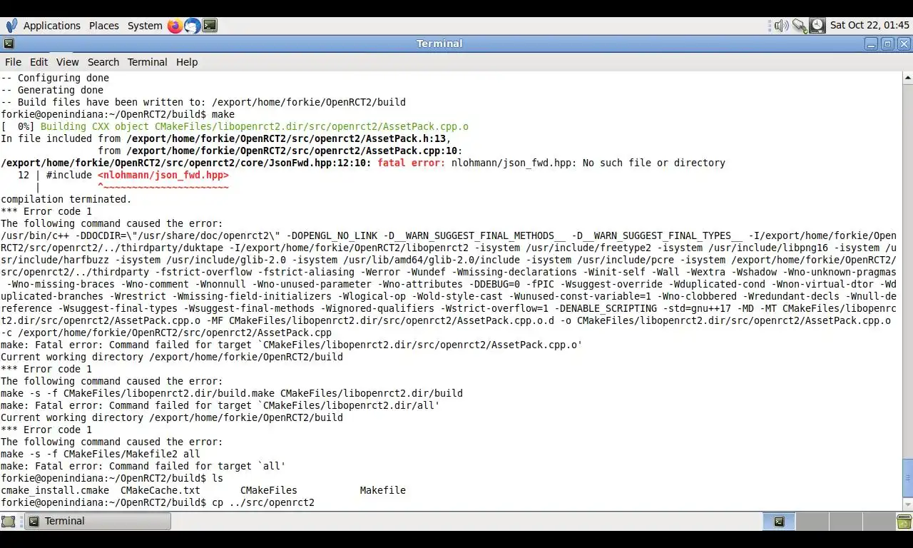
Task: Click the 'cmake_install.cmake' file name
Action: 55,490
